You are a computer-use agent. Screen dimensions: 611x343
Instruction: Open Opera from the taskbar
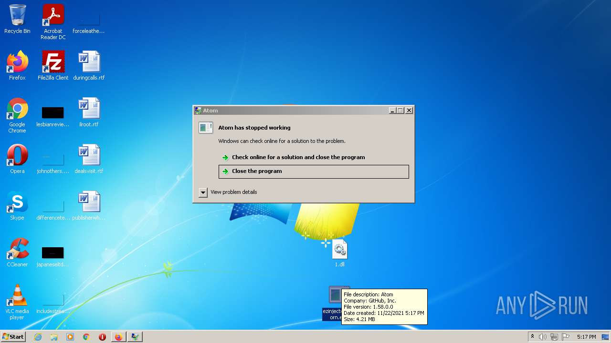(x=102, y=337)
